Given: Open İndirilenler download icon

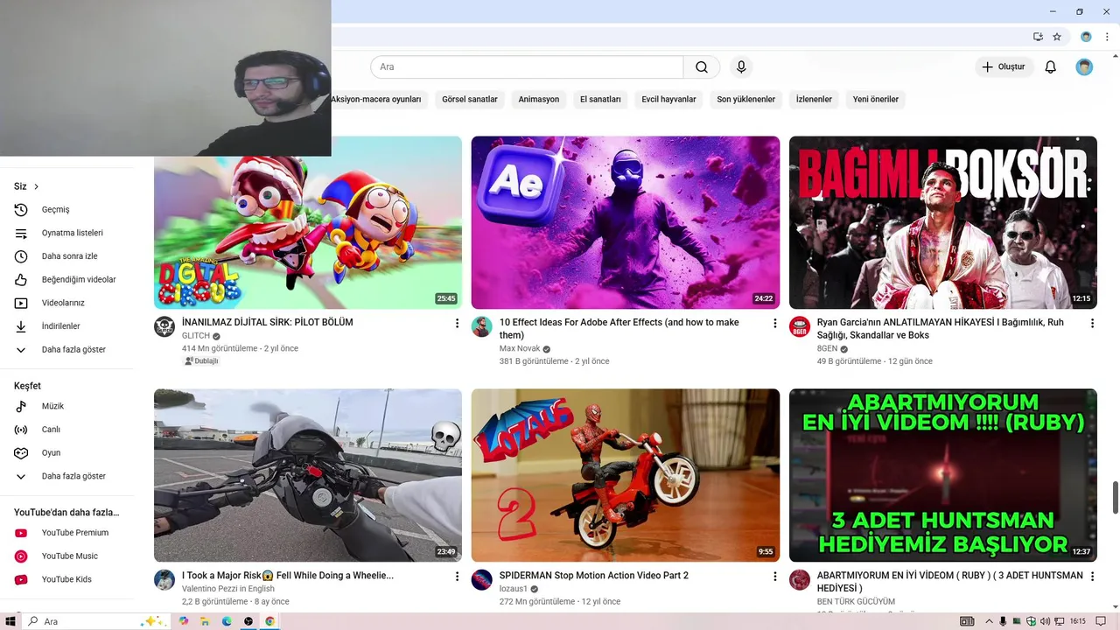Looking at the screenshot, I should [x=21, y=326].
